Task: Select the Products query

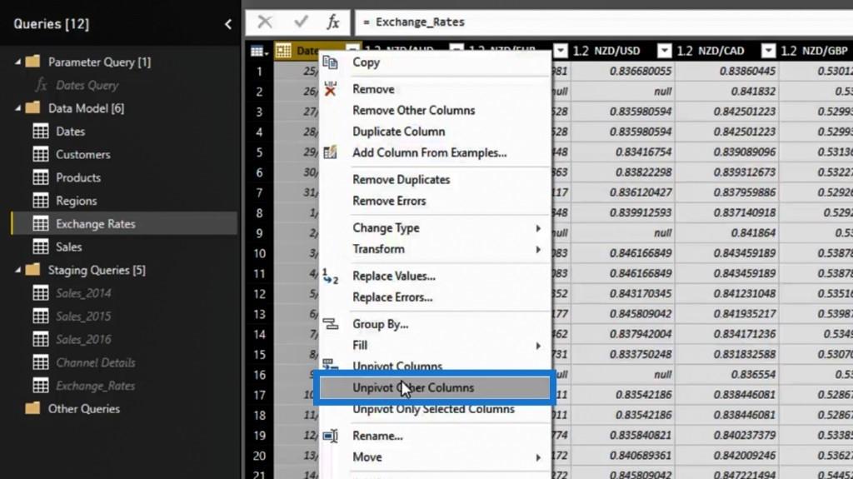Action: pos(77,177)
